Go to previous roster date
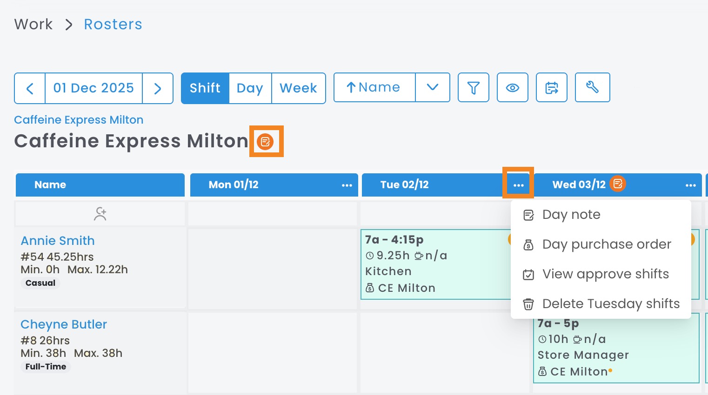708x395 pixels. point(30,88)
